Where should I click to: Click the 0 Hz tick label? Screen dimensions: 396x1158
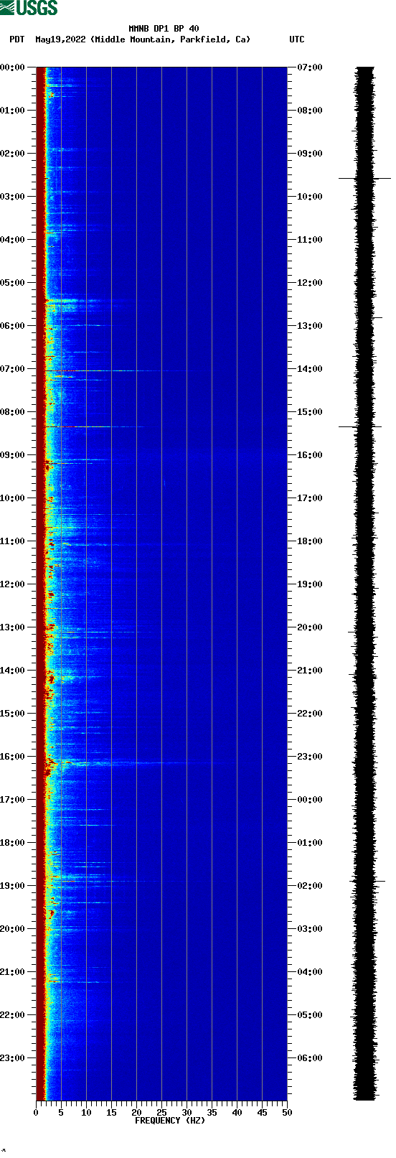[x=36, y=1113]
